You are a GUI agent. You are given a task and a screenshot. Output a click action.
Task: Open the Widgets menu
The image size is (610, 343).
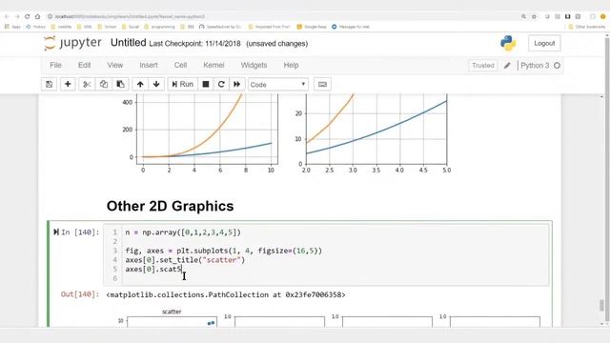click(254, 66)
